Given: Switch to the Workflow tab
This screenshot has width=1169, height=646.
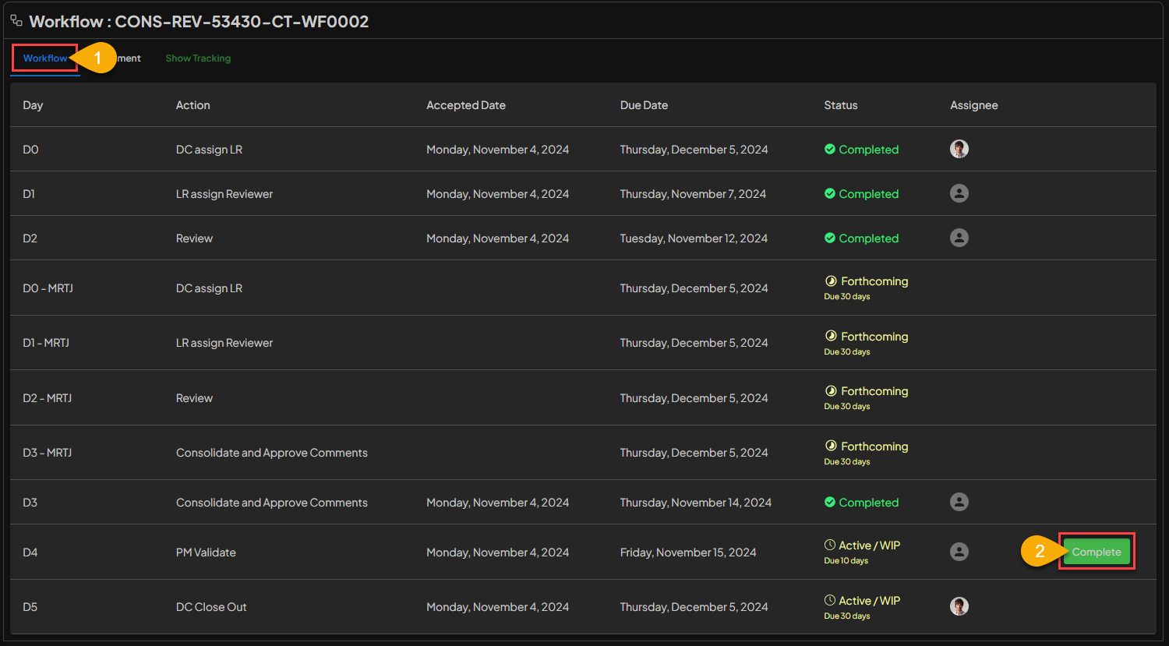Looking at the screenshot, I should (x=44, y=58).
